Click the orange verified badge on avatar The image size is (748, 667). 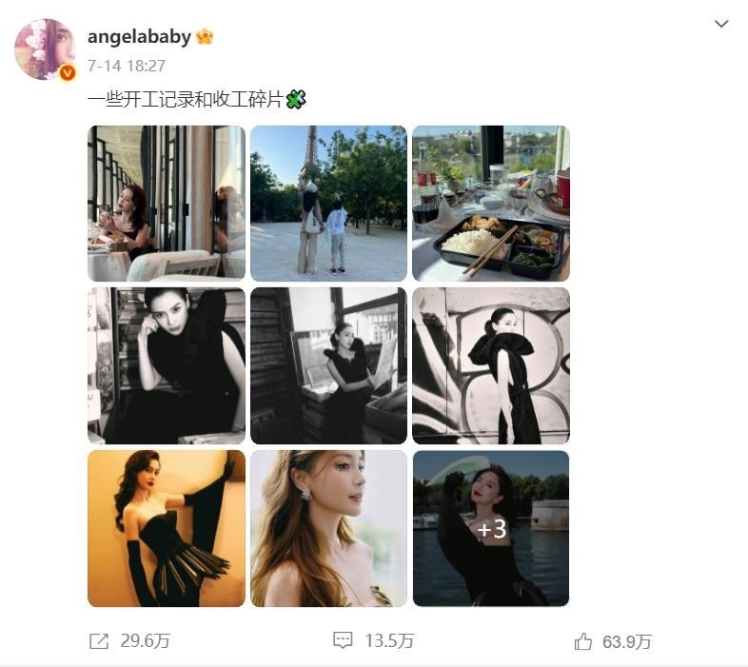[x=68, y=72]
